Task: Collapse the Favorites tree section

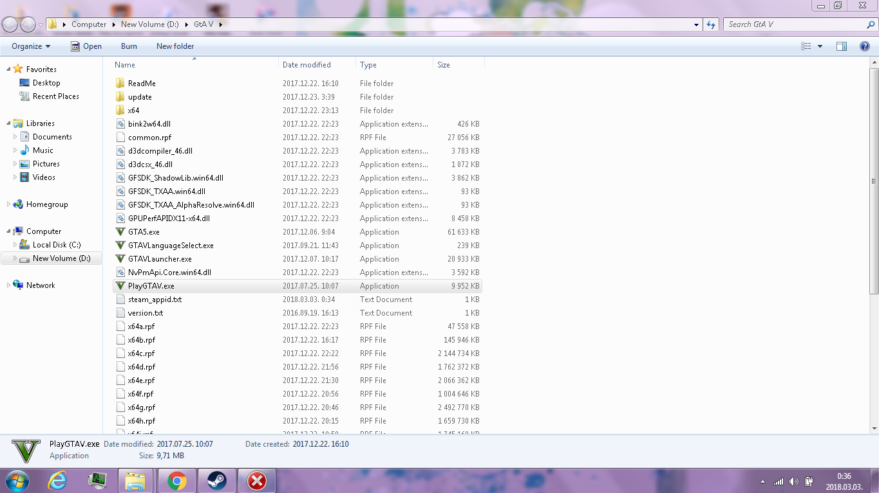Action: click(8, 69)
